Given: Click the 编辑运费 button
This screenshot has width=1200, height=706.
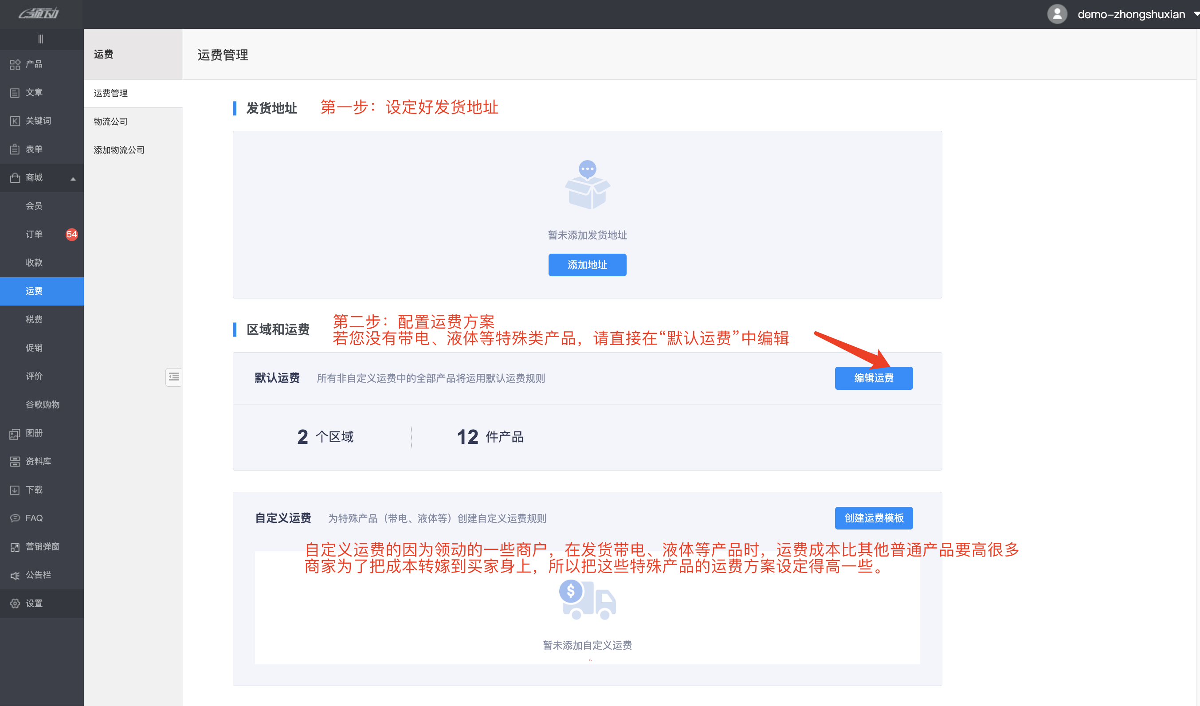Looking at the screenshot, I should [x=874, y=378].
